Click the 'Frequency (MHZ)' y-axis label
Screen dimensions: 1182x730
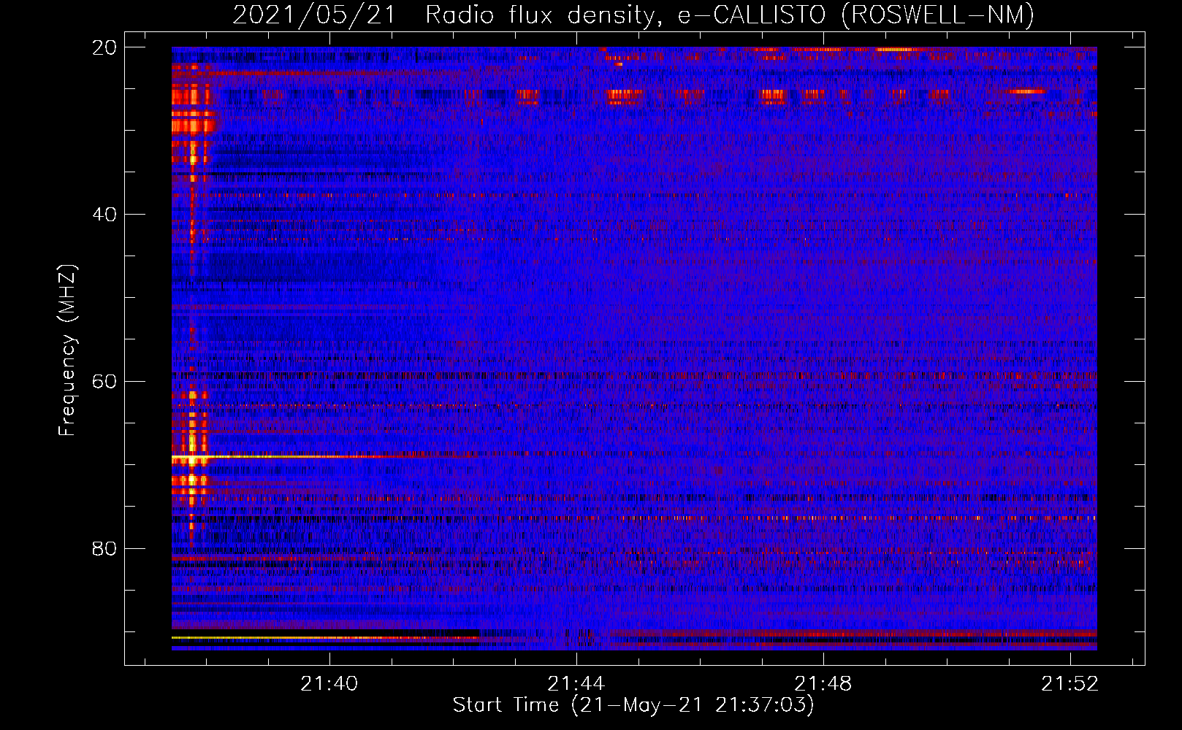tap(67, 350)
